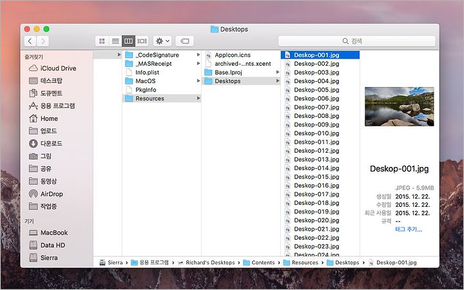Expand arrow next to _MASReceipt
The image size is (464, 290).
(198, 63)
